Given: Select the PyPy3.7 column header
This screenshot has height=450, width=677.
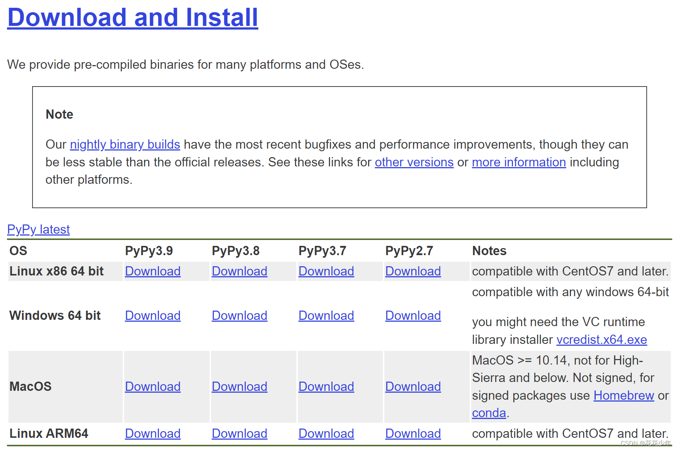Looking at the screenshot, I should tap(322, 251).
